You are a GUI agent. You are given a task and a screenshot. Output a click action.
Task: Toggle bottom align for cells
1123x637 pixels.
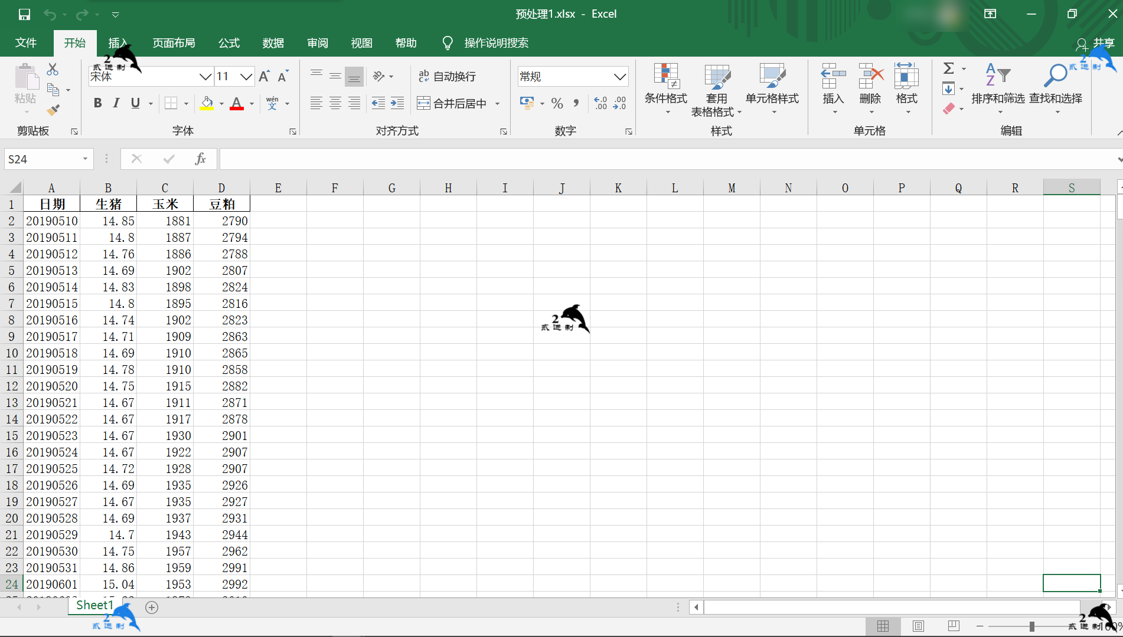click(354, 76)
